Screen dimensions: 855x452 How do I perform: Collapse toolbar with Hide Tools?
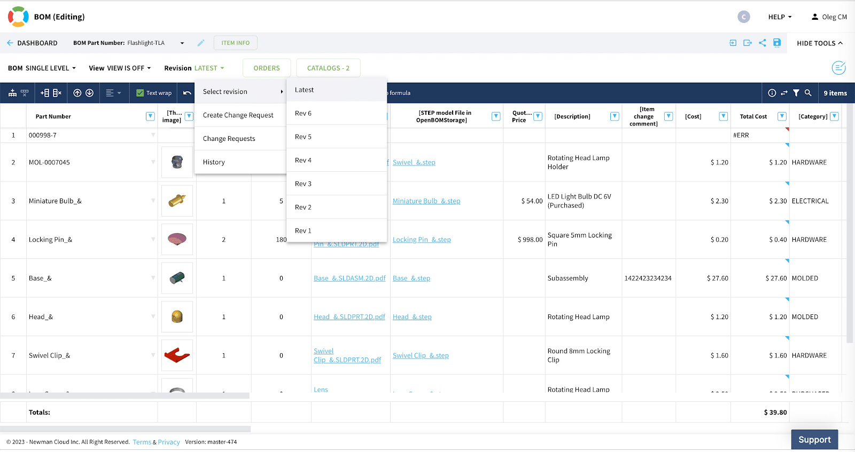pos(819,43)
